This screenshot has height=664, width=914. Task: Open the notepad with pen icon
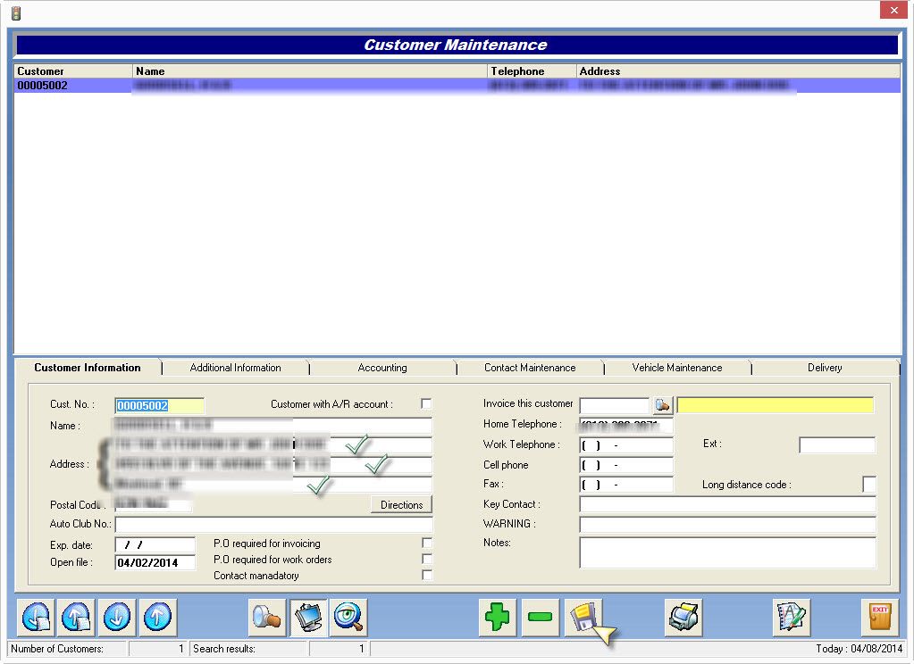(x=792, y=617)
